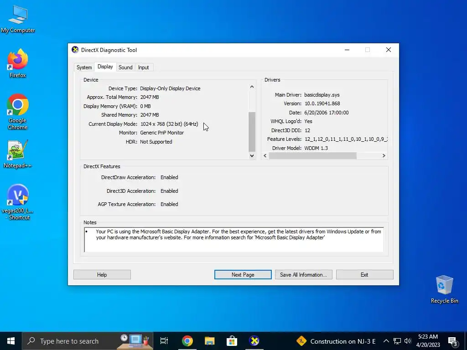This screenshot has height=350, width=467.
Task: Launch Firefox from the desktop
Action: pyautogui.click(x=18, y=63)
